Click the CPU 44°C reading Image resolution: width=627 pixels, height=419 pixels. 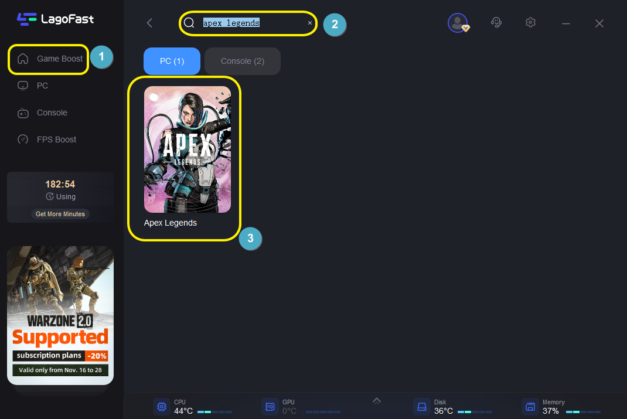pyautogui.click(x=183, y=411)
